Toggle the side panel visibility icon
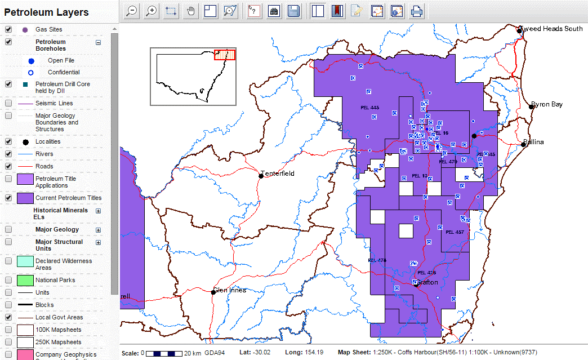 point(317,11)
